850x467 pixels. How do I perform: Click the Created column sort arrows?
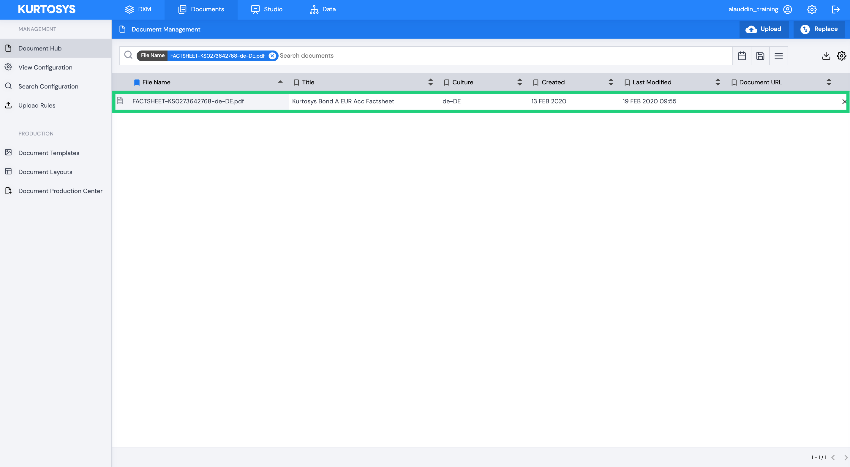tap(610, 82)
